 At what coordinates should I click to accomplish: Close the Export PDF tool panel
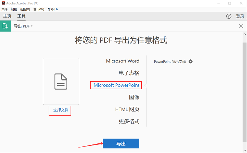pos(241,26)
